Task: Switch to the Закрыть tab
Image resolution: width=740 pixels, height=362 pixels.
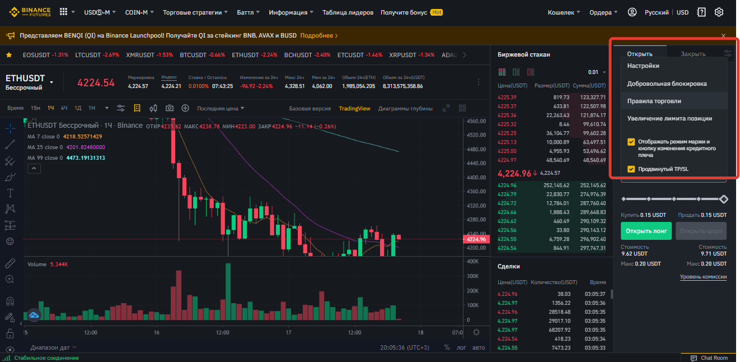Action: (x=693, y=54)
